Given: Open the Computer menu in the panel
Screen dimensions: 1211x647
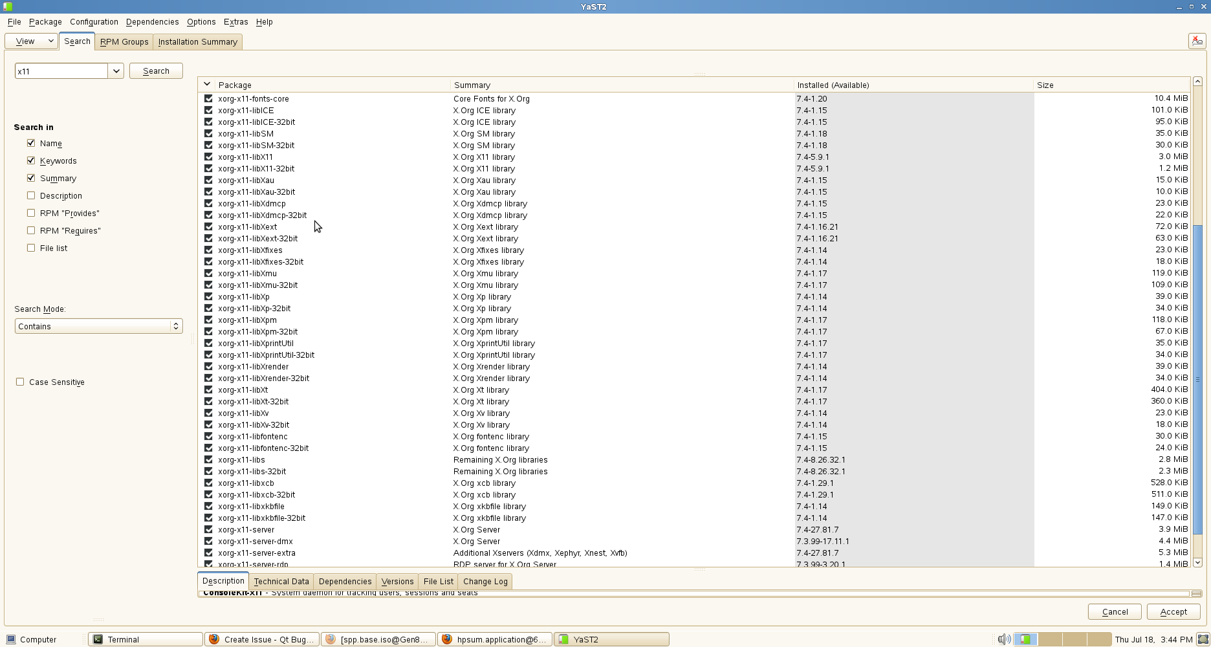Looking at the screenshot, I should coord(32,639).
